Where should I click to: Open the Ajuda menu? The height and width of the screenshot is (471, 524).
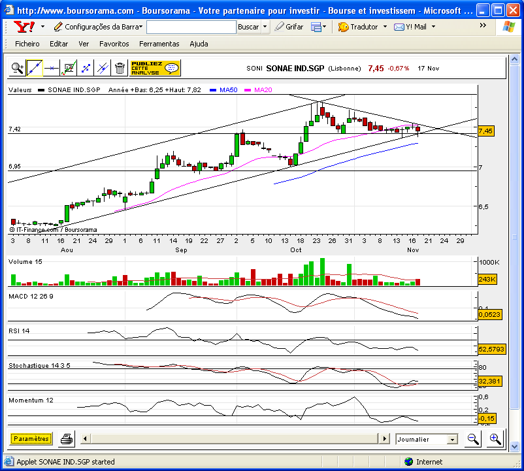(x=199, y=44)
